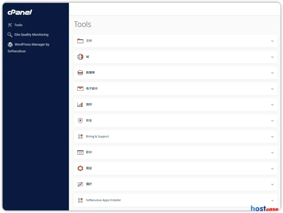Expand the 偏好 section chevron
This screenshot has width=283, height=213.
click(272, 185)
